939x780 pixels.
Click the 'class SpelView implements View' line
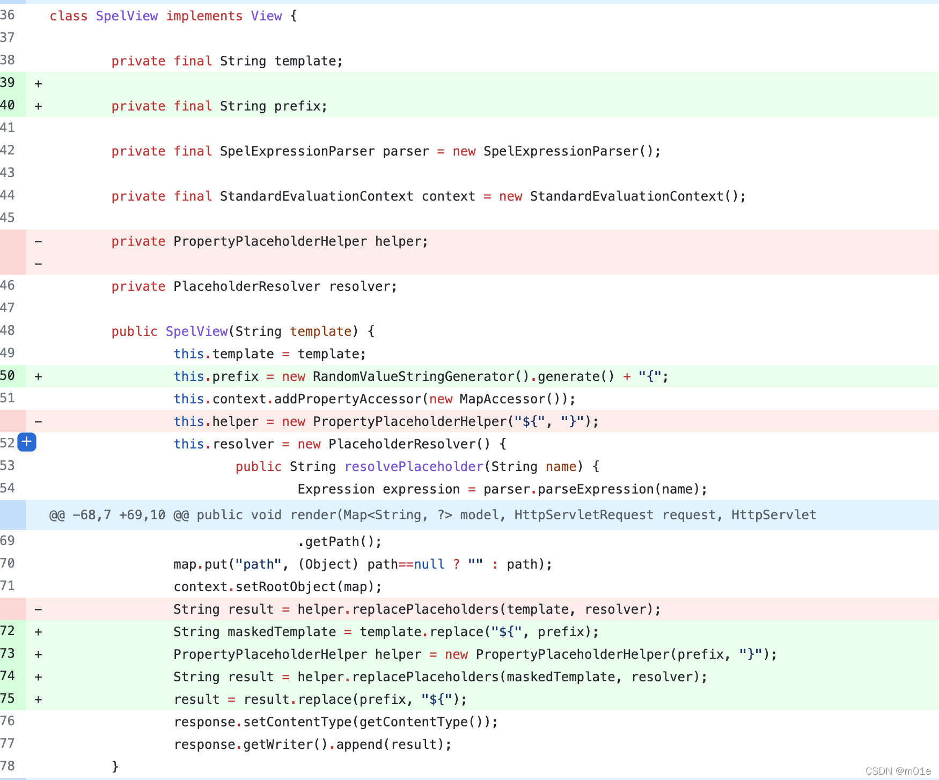click(x=173, y=16)
